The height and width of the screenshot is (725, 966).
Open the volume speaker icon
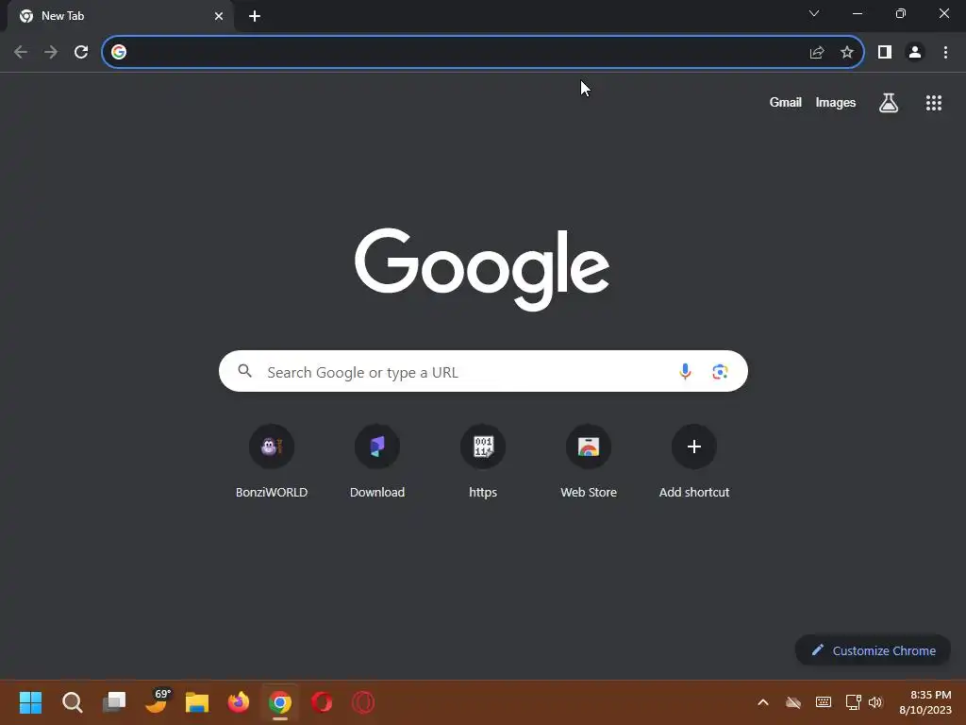874,702
